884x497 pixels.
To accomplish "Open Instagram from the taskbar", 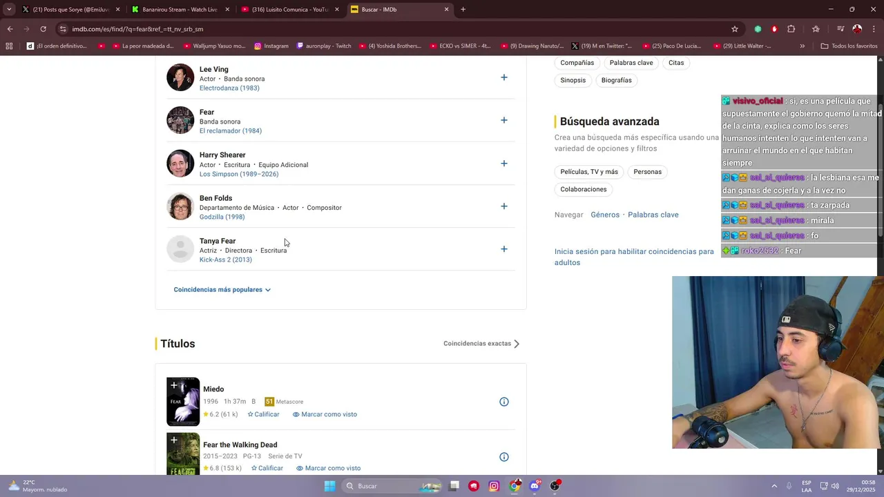I will tap(494, 486).
